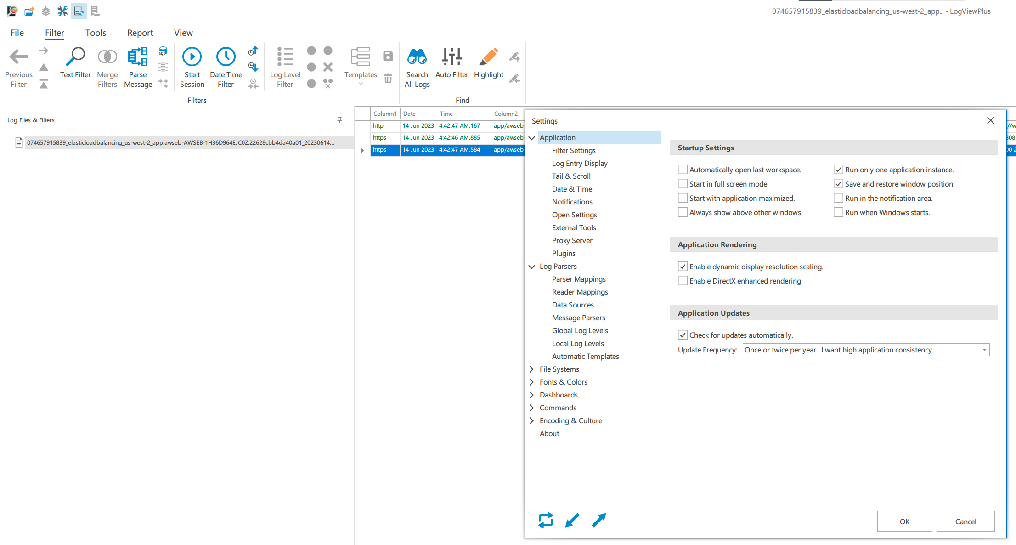Go to Parser Mappings settings
1016x545 pixels.
[x=579, y=279]
